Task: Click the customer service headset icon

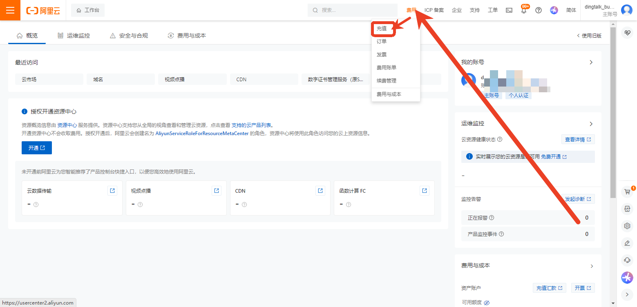Action: coord(627,260)
